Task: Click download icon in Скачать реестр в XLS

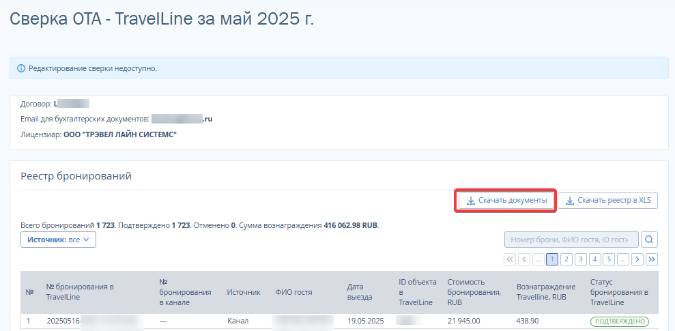Action: pos(570,201)
